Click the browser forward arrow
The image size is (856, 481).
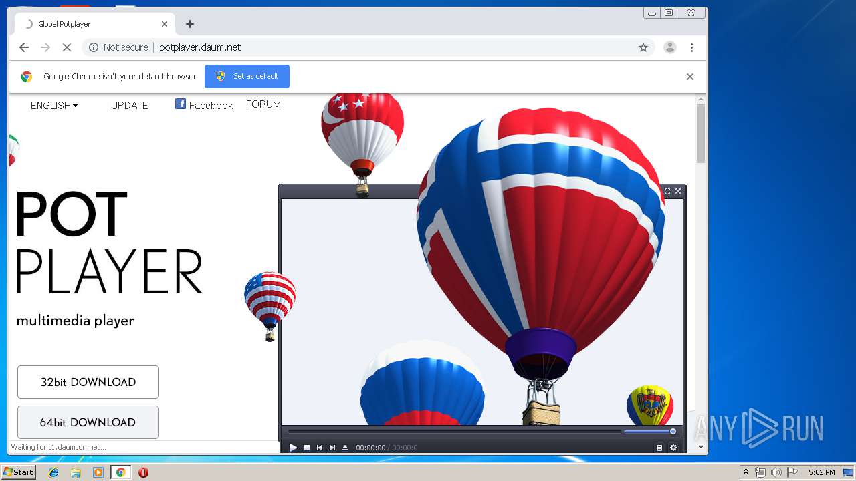[45, 47]
